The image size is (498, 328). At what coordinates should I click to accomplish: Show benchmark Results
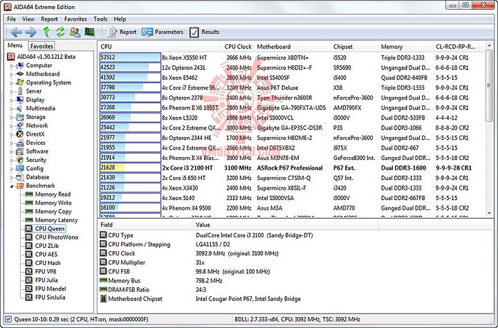(x=204, y=32)
